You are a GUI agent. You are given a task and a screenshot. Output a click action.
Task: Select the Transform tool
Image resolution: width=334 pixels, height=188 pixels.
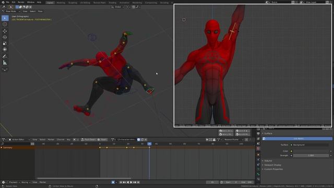click(x=5, y=50)
